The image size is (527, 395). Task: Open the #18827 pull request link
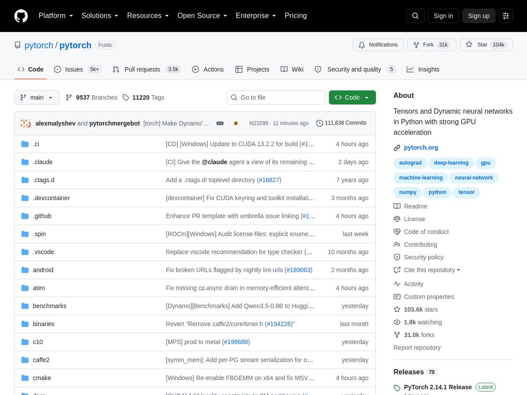click(x=269, y=180)
